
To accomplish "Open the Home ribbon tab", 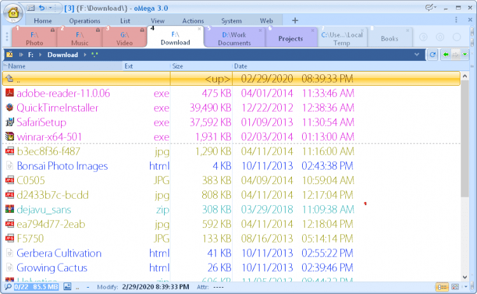I will [43, 21].
